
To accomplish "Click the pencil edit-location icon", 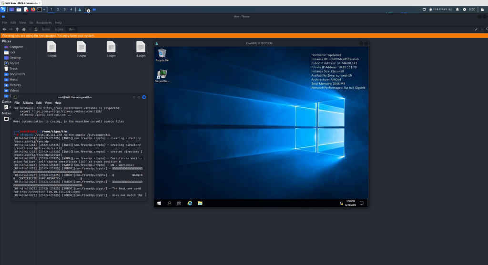I will click(x=476, y=29).
